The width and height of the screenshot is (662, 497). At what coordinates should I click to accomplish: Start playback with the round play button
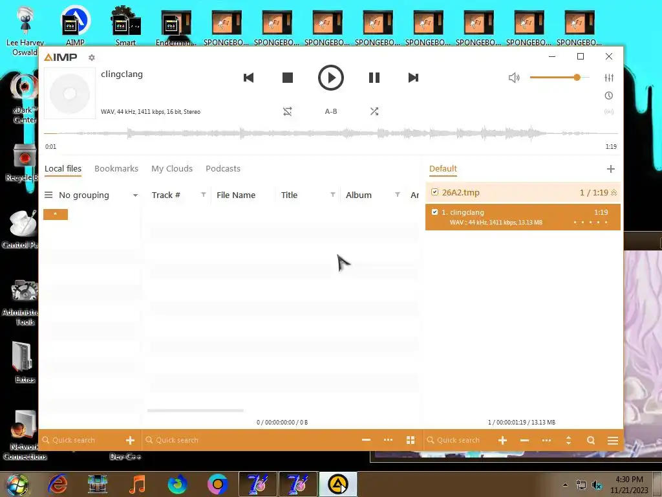(330, 78)
